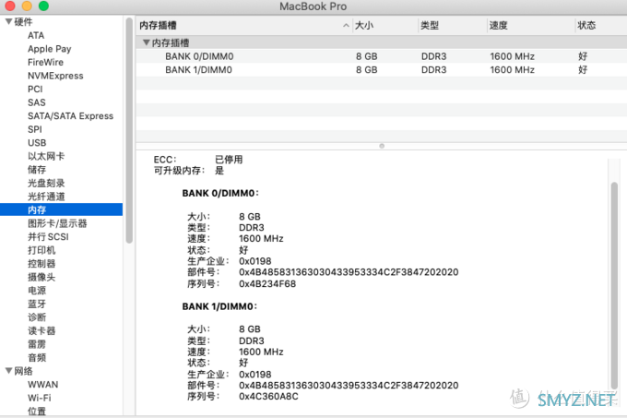
Task: Open 光盘刻录 sidebar entry
Action: tap(46, 184)
